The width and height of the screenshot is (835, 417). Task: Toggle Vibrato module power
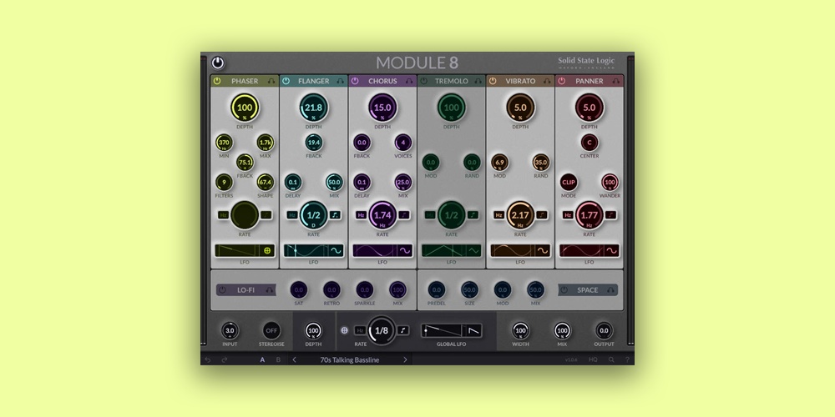click(x=493, y=82)
